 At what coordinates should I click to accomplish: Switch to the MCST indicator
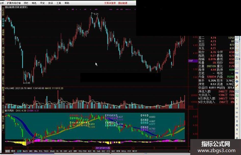tap(135, 151)
